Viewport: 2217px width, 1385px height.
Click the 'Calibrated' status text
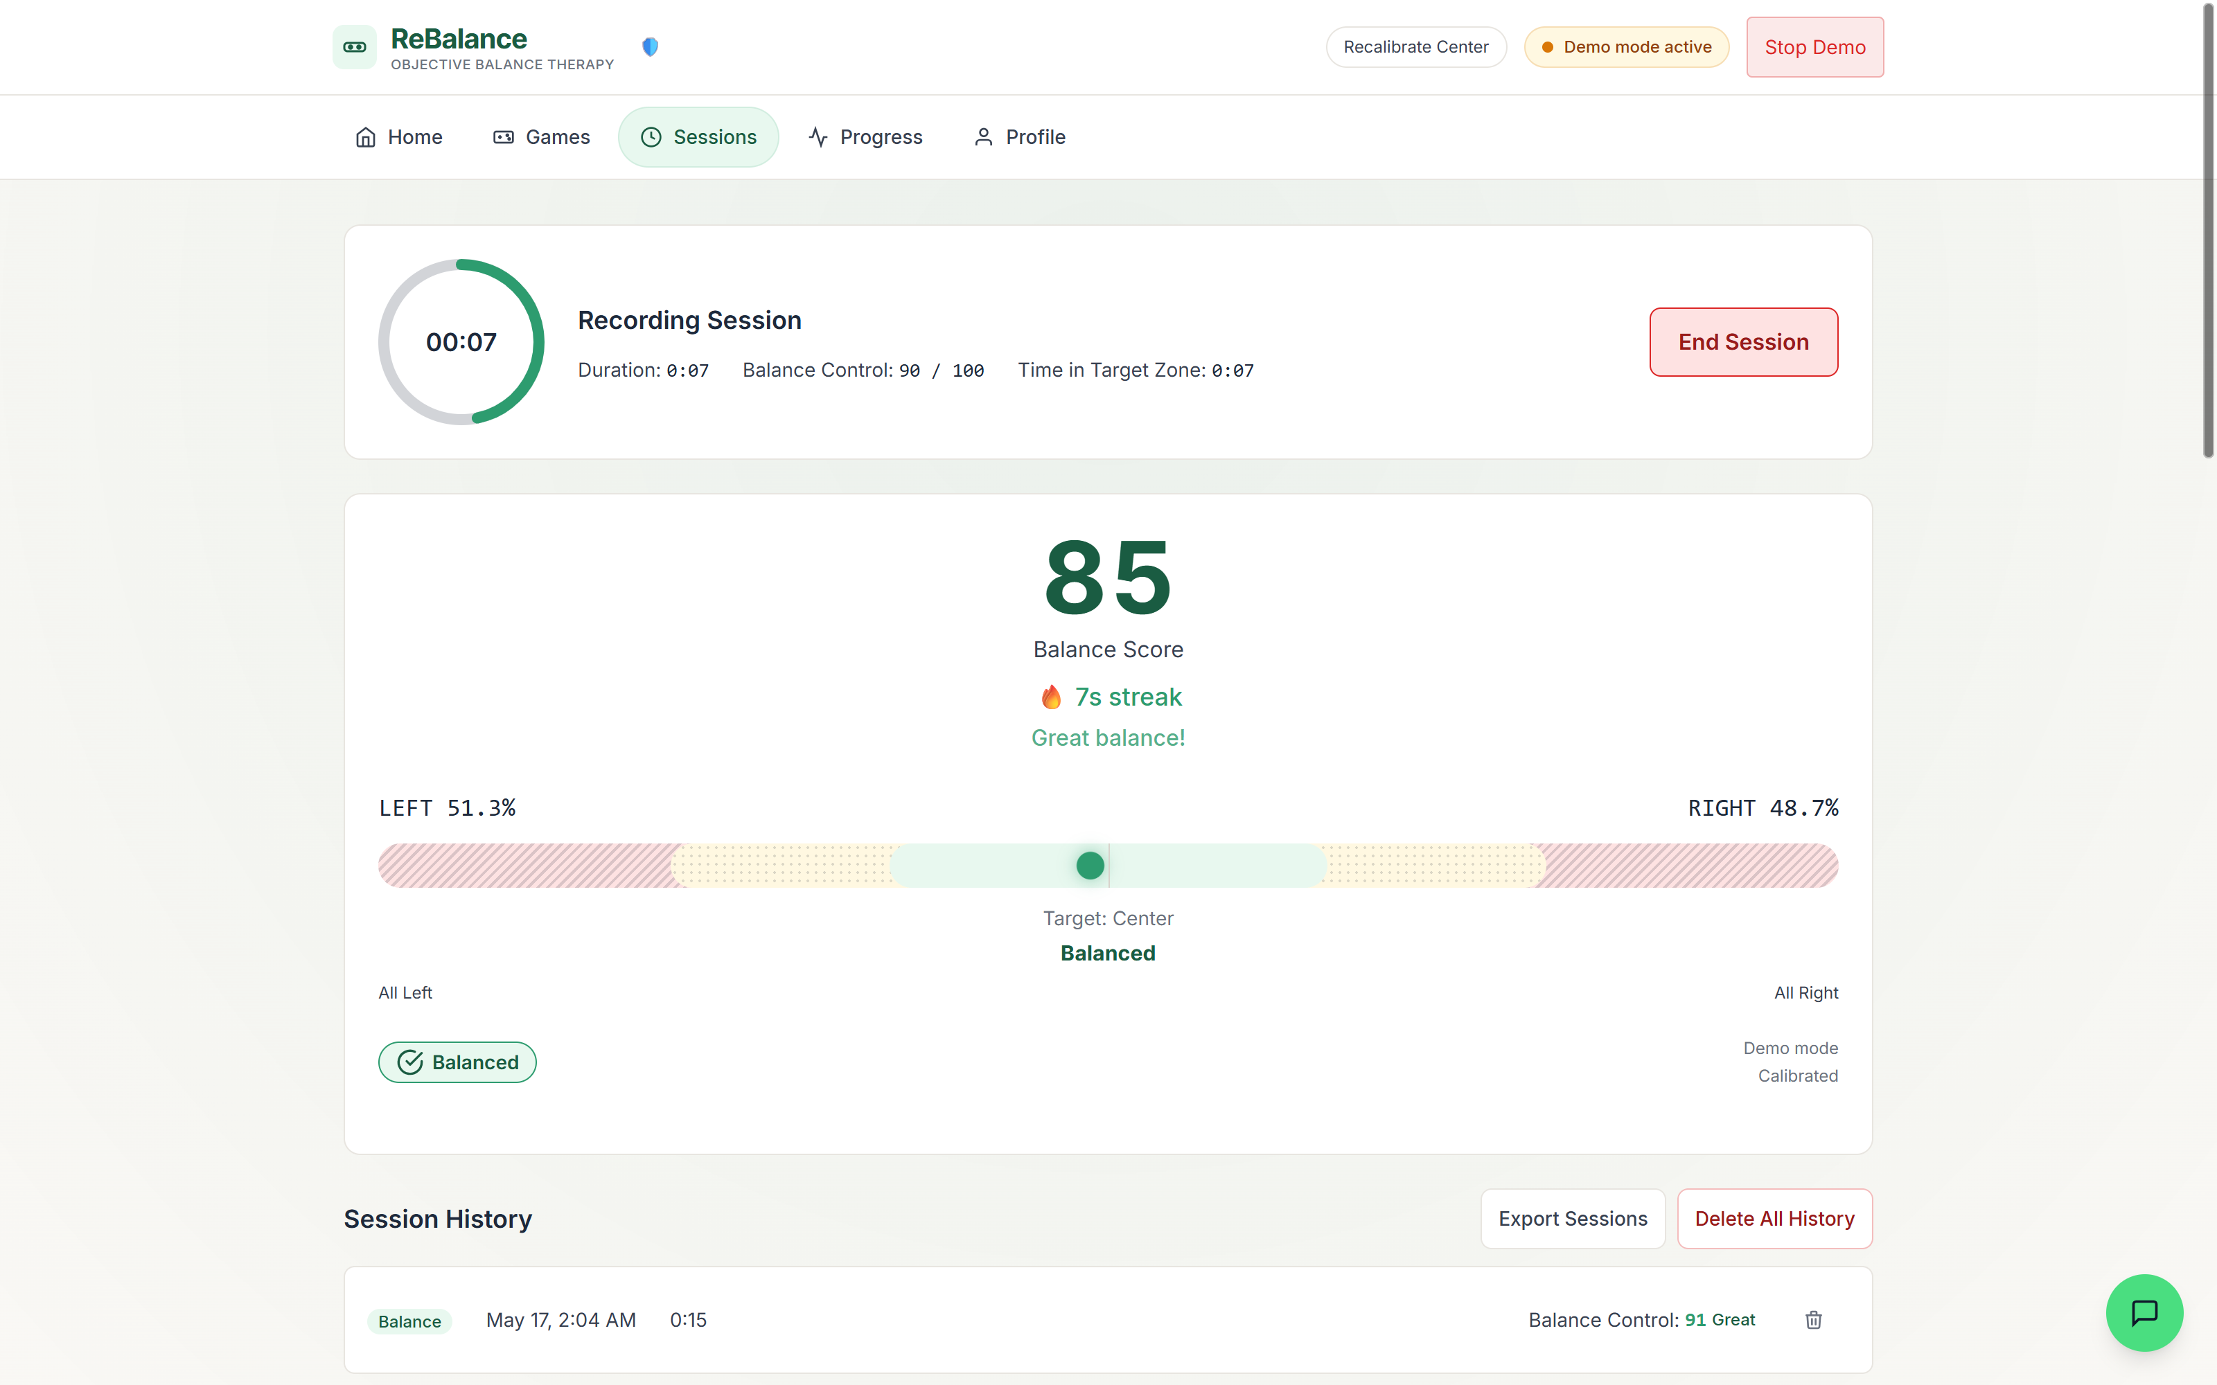(1797, 1075)
